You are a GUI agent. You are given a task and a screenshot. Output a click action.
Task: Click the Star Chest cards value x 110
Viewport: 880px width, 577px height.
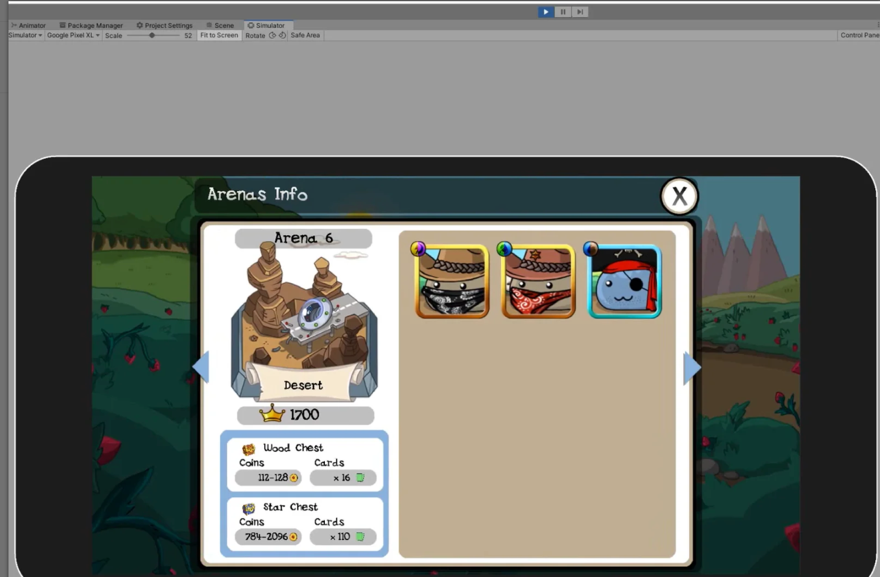[340, 536]
